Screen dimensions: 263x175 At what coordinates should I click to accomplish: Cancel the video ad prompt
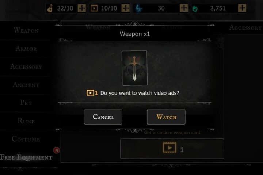click(x=103, y=117)
